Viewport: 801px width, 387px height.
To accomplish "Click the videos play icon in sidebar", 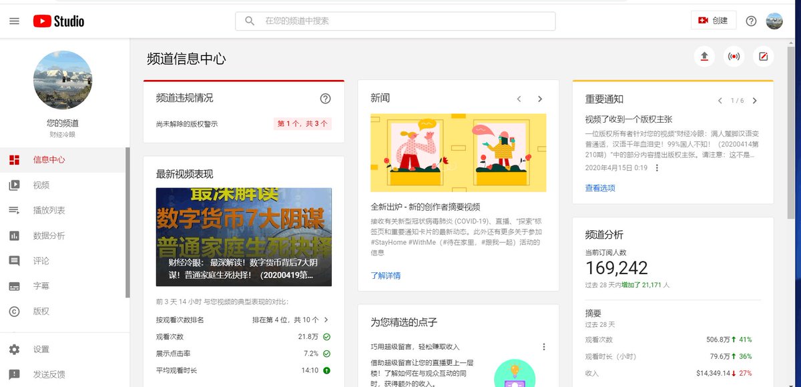I will (14, 185).
